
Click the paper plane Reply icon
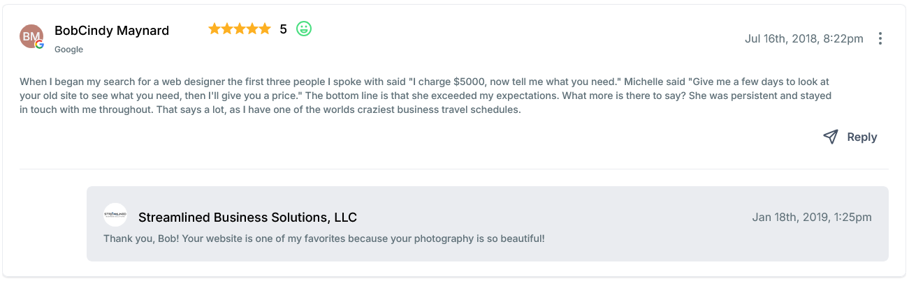830,137
